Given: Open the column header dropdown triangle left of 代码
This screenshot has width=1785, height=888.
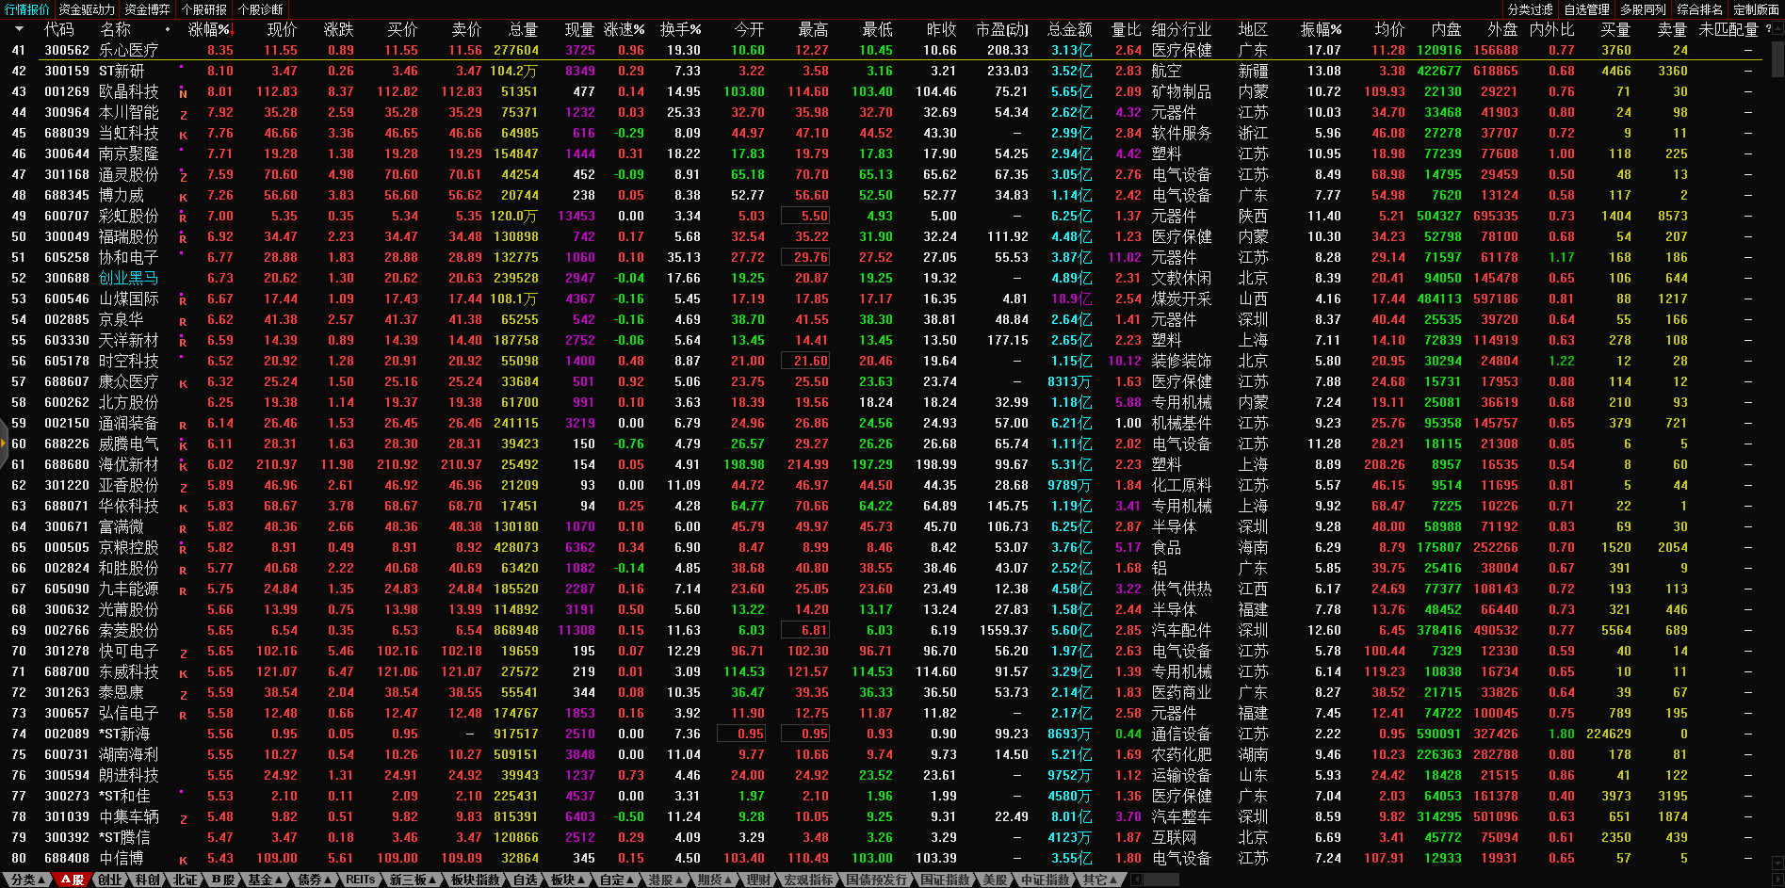Looking at the screenshot, I should pyautogui.click(x=19, y=29).
